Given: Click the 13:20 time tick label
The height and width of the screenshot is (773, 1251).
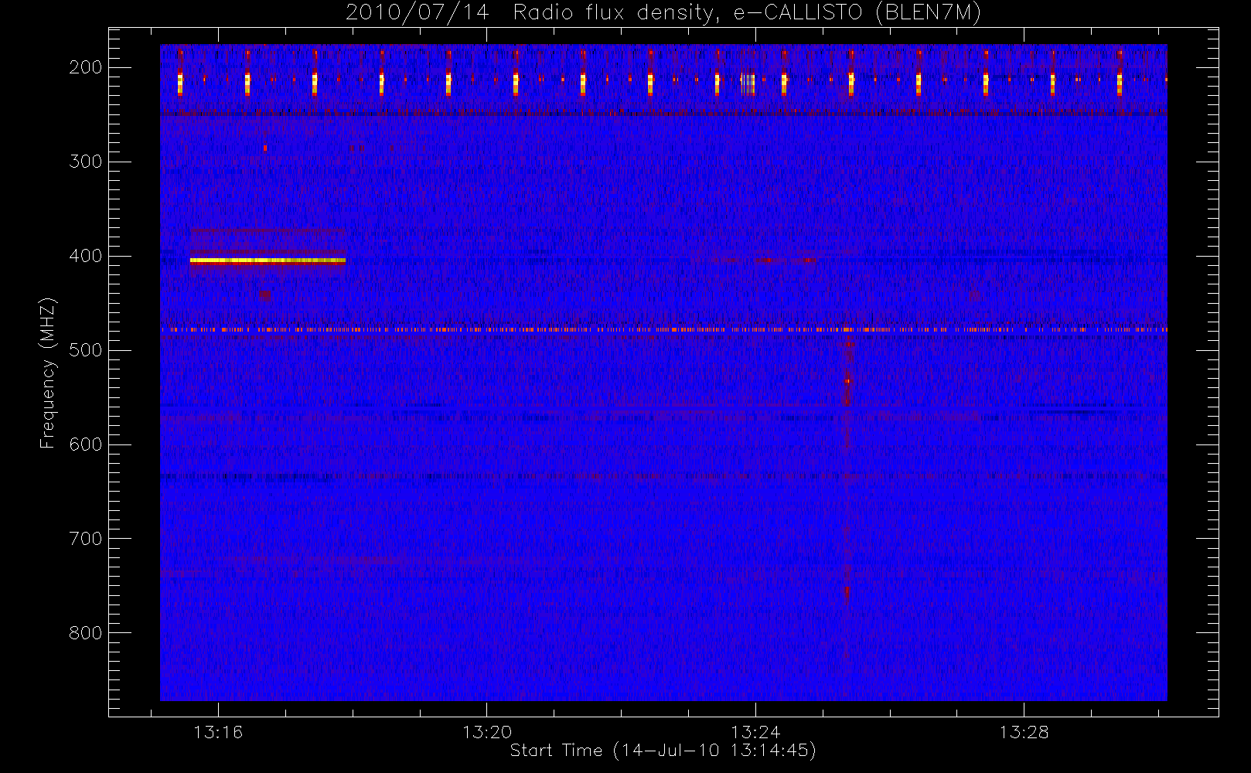Looking at the screenshot, I should click(487, 732).
